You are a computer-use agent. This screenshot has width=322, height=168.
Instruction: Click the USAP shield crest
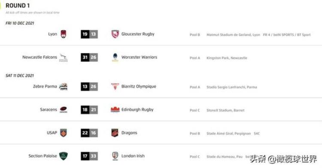(x=64, y=133)
